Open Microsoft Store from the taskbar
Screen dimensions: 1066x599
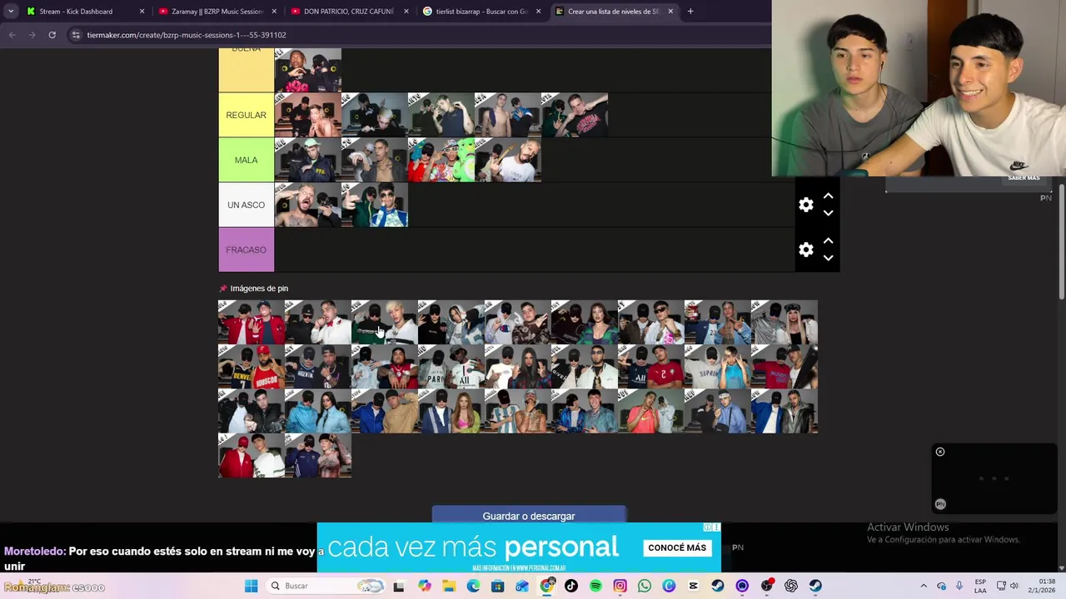497,586
